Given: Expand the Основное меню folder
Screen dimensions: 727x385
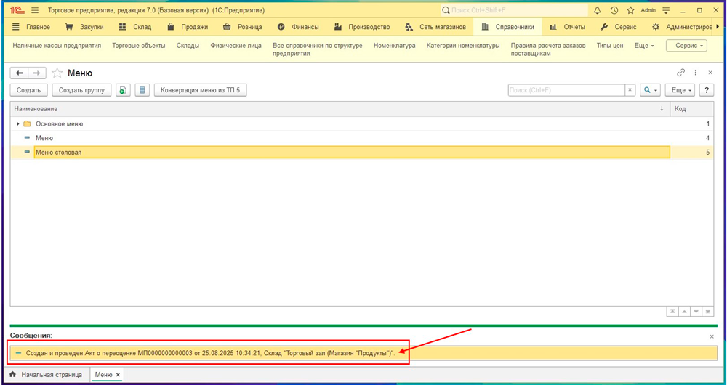Looking at the screenshot, I should [x=18, y=124].
